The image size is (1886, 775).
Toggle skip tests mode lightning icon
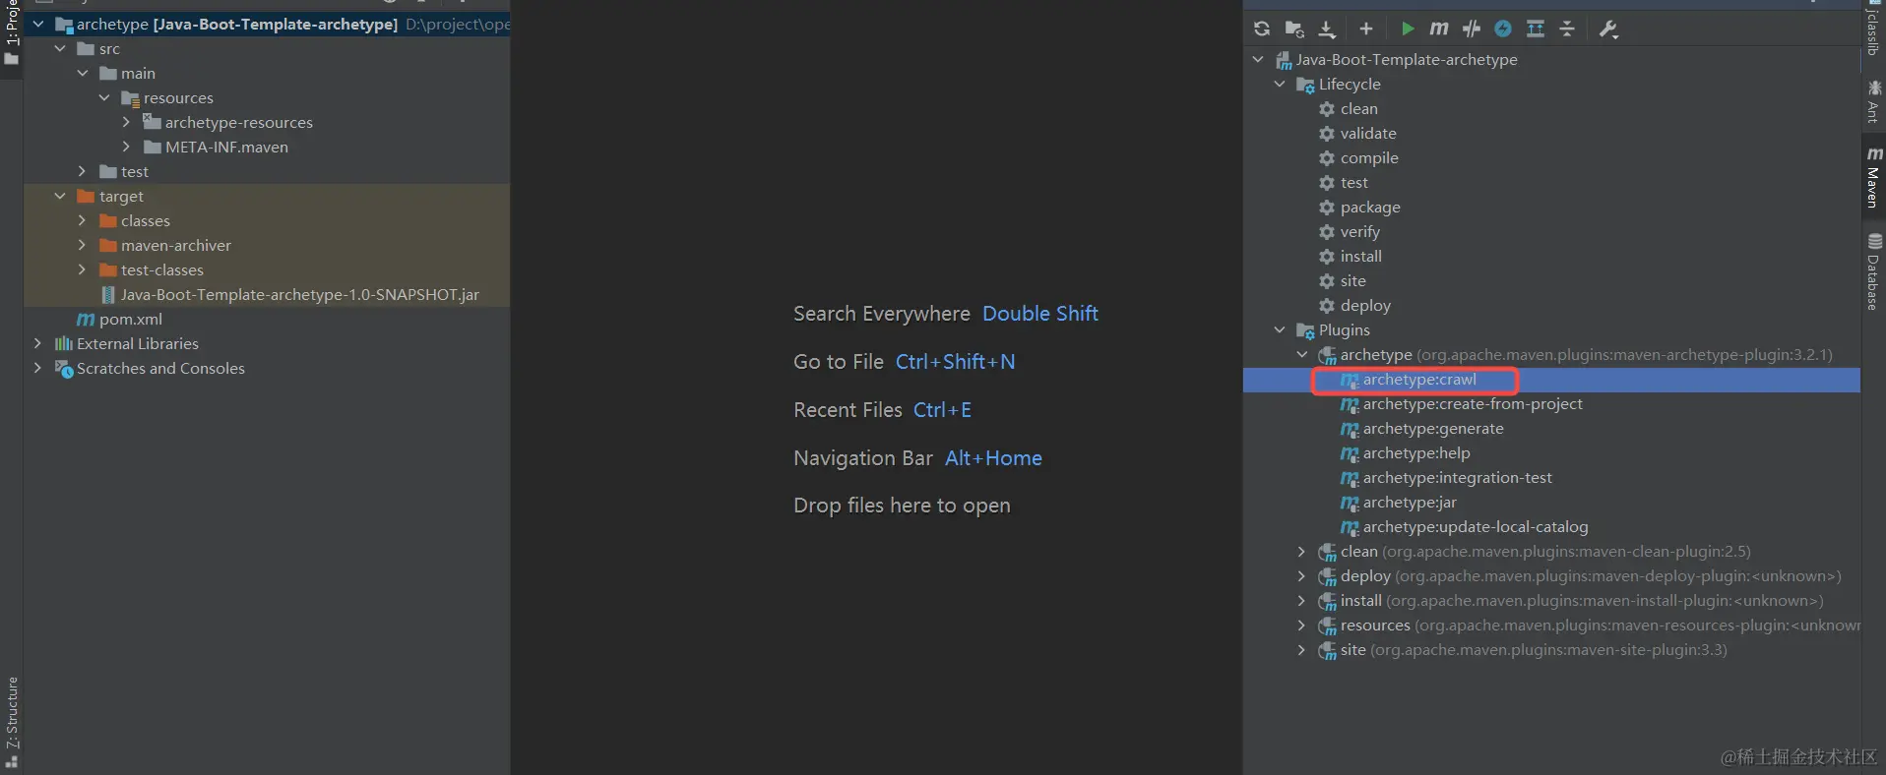1503,29
